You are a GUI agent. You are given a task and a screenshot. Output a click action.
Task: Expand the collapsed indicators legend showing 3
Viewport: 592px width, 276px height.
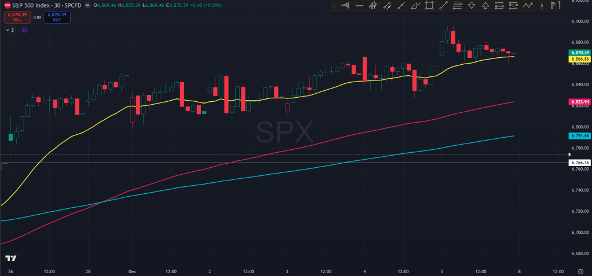pos(9,30)
